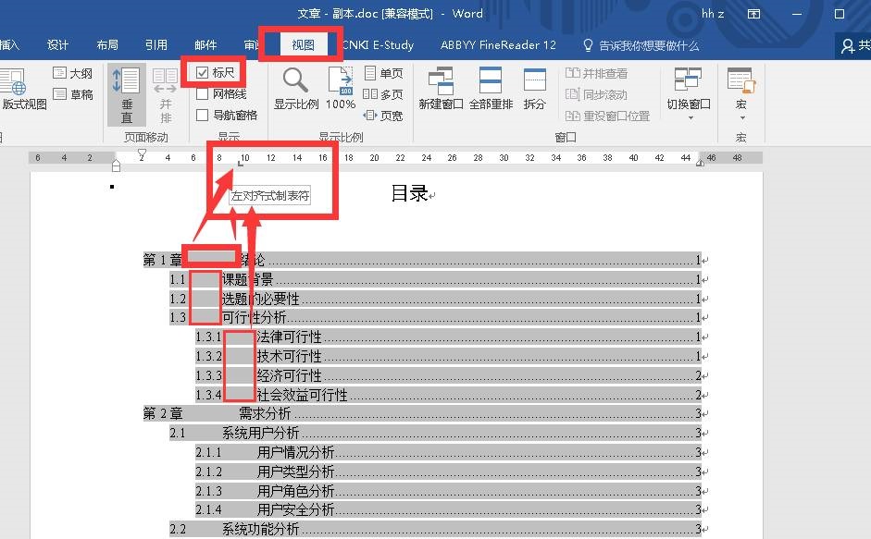Click the 1.3 可行性分析 TOC entry
The width and height of the screenshot is (871, 539).
click(x=435, y=317)
